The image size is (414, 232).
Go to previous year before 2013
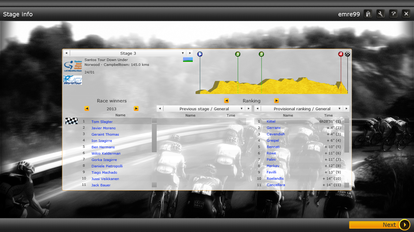[87, 109]
